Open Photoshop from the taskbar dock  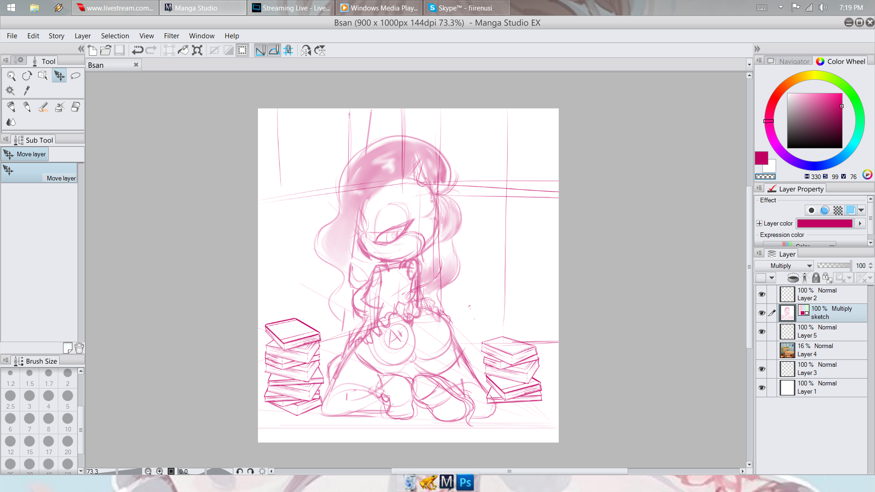point(465,482)
